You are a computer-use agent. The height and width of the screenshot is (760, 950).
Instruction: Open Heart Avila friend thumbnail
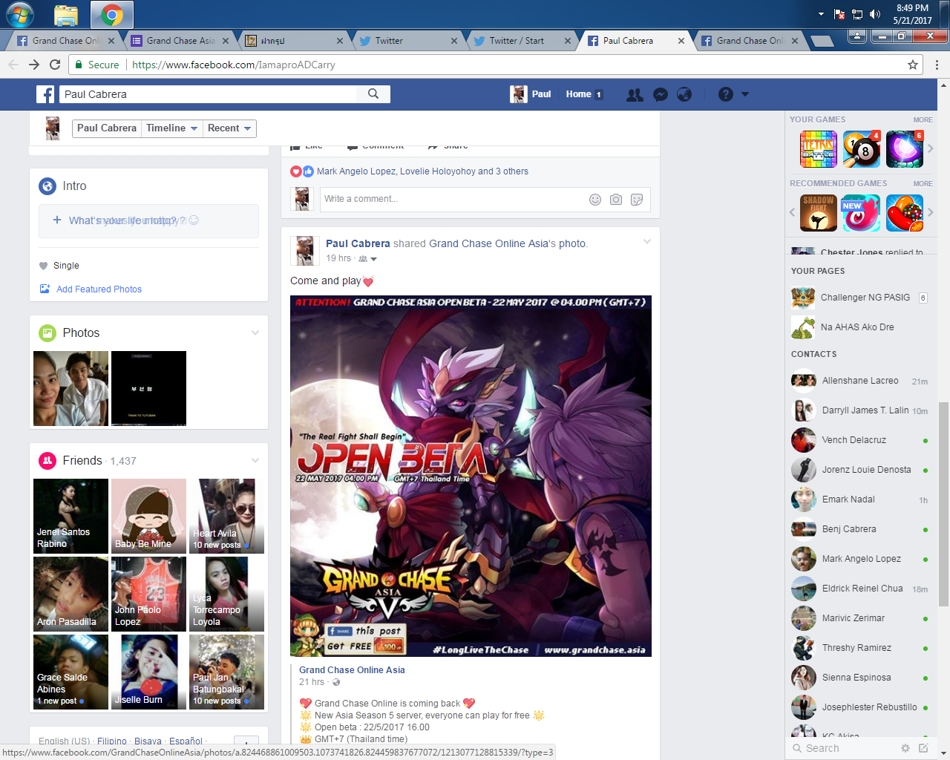tap(226, 516)
